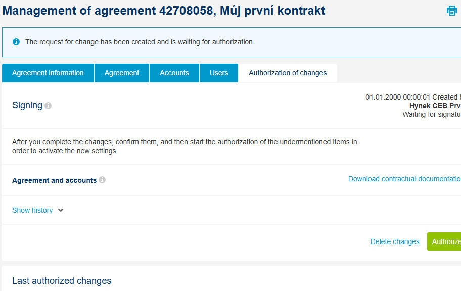
Task: Click the waiting for authorization message text
Action: coord(140,42)
